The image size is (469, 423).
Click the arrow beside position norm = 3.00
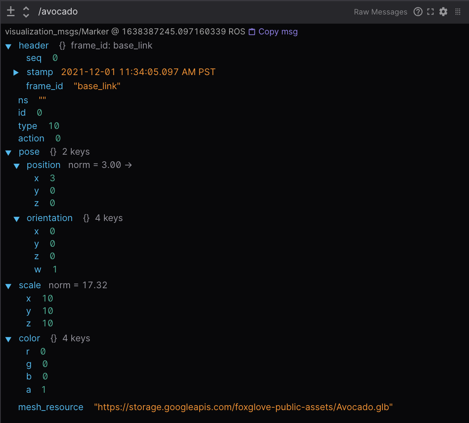pos(128,165)
